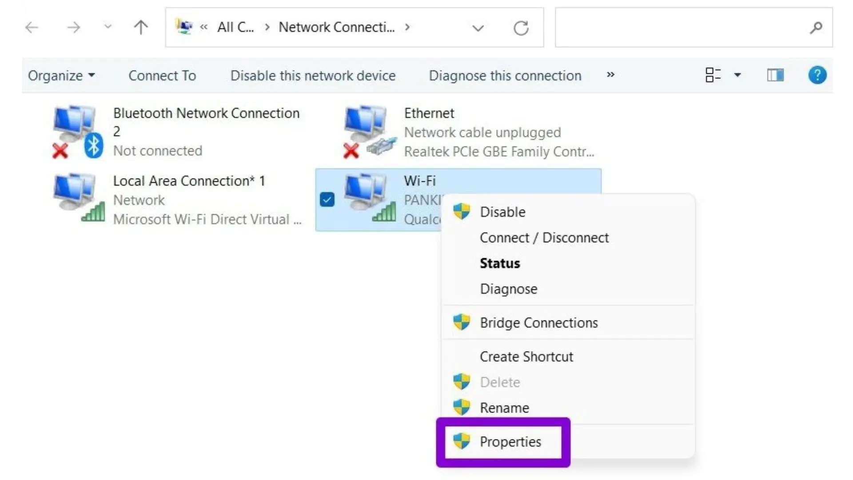853x480 pixels.
Task: Open the Help question mark icon
Action: [x=817, y=75]
